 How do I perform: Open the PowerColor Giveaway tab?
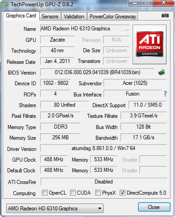(113, 17)
